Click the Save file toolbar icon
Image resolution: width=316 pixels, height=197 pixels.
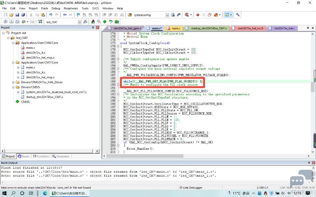click(x=17, y=15)
